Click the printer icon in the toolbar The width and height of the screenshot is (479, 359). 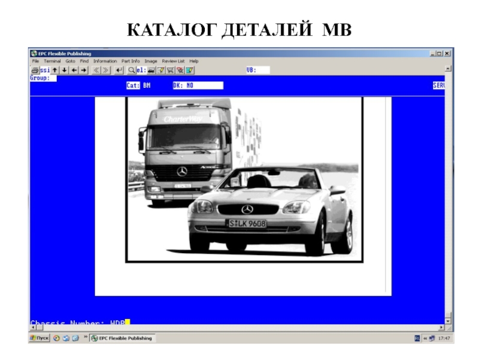[x=35, y=70]
